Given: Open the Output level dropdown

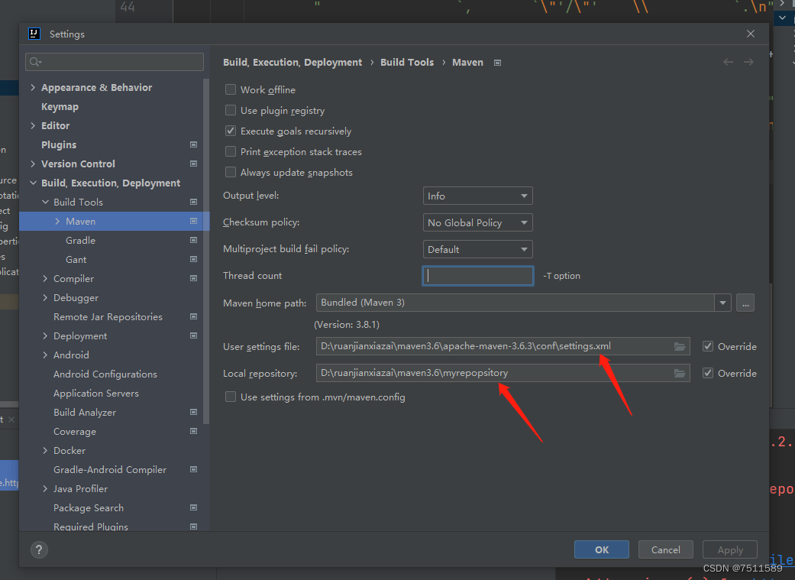Looking at the screenshot, I should (477, 196).
